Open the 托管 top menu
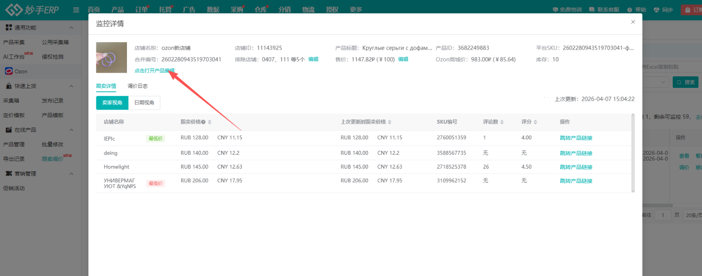Image resolution: width=702 pixels, height=276 pixels. [x=165, y=10]
